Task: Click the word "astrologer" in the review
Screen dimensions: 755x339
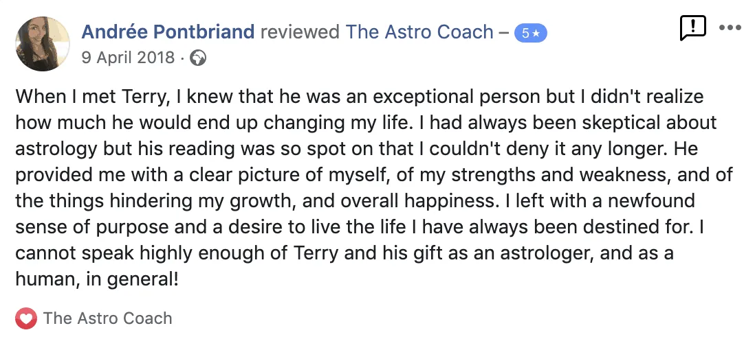Action: point(545,254)
